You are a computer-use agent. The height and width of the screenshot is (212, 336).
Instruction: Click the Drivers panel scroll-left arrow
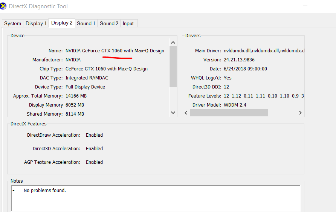click(x=186, y=113)
